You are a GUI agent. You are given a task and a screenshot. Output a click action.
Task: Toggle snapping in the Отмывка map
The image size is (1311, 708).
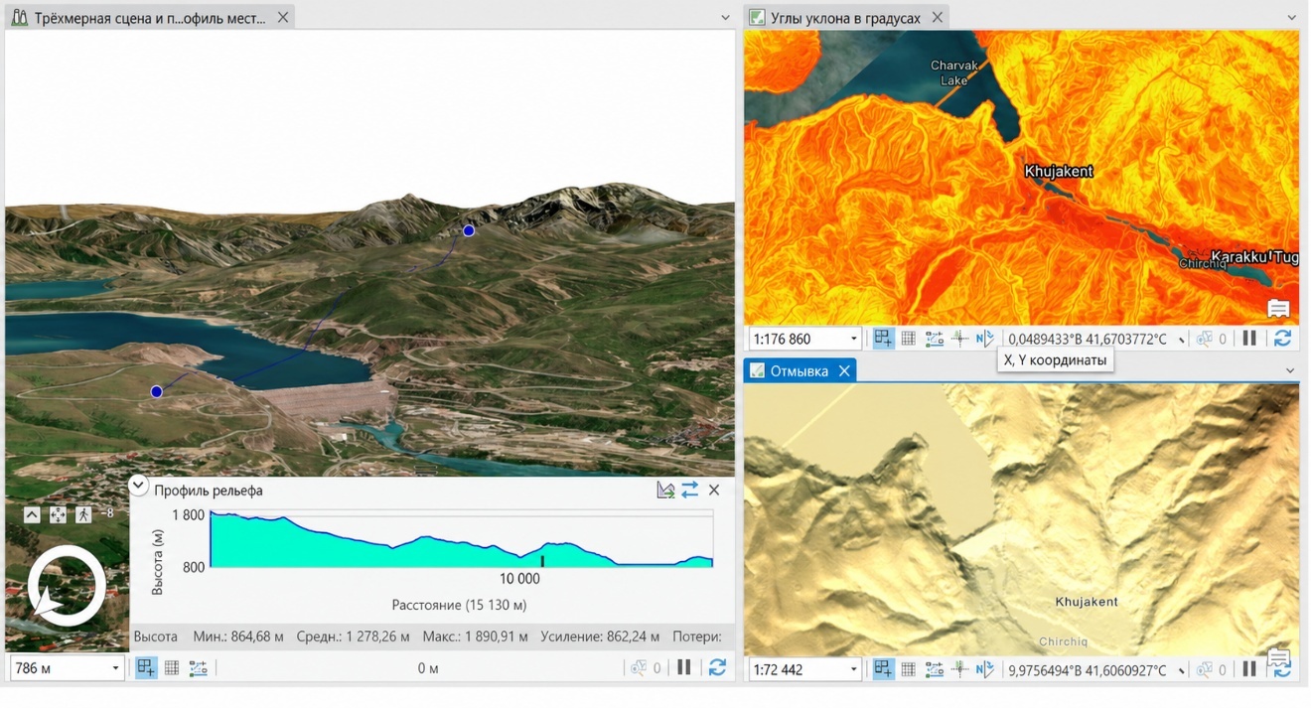(883, 670)
